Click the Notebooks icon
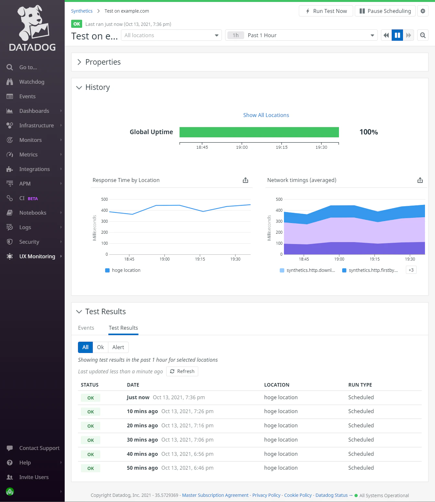The image size is (435, 502). click(x=10, y=213)
